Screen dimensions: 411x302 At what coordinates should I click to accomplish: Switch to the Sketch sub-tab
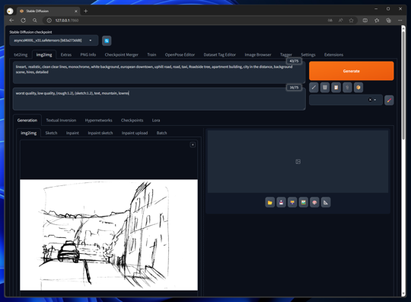coord(51,133)
